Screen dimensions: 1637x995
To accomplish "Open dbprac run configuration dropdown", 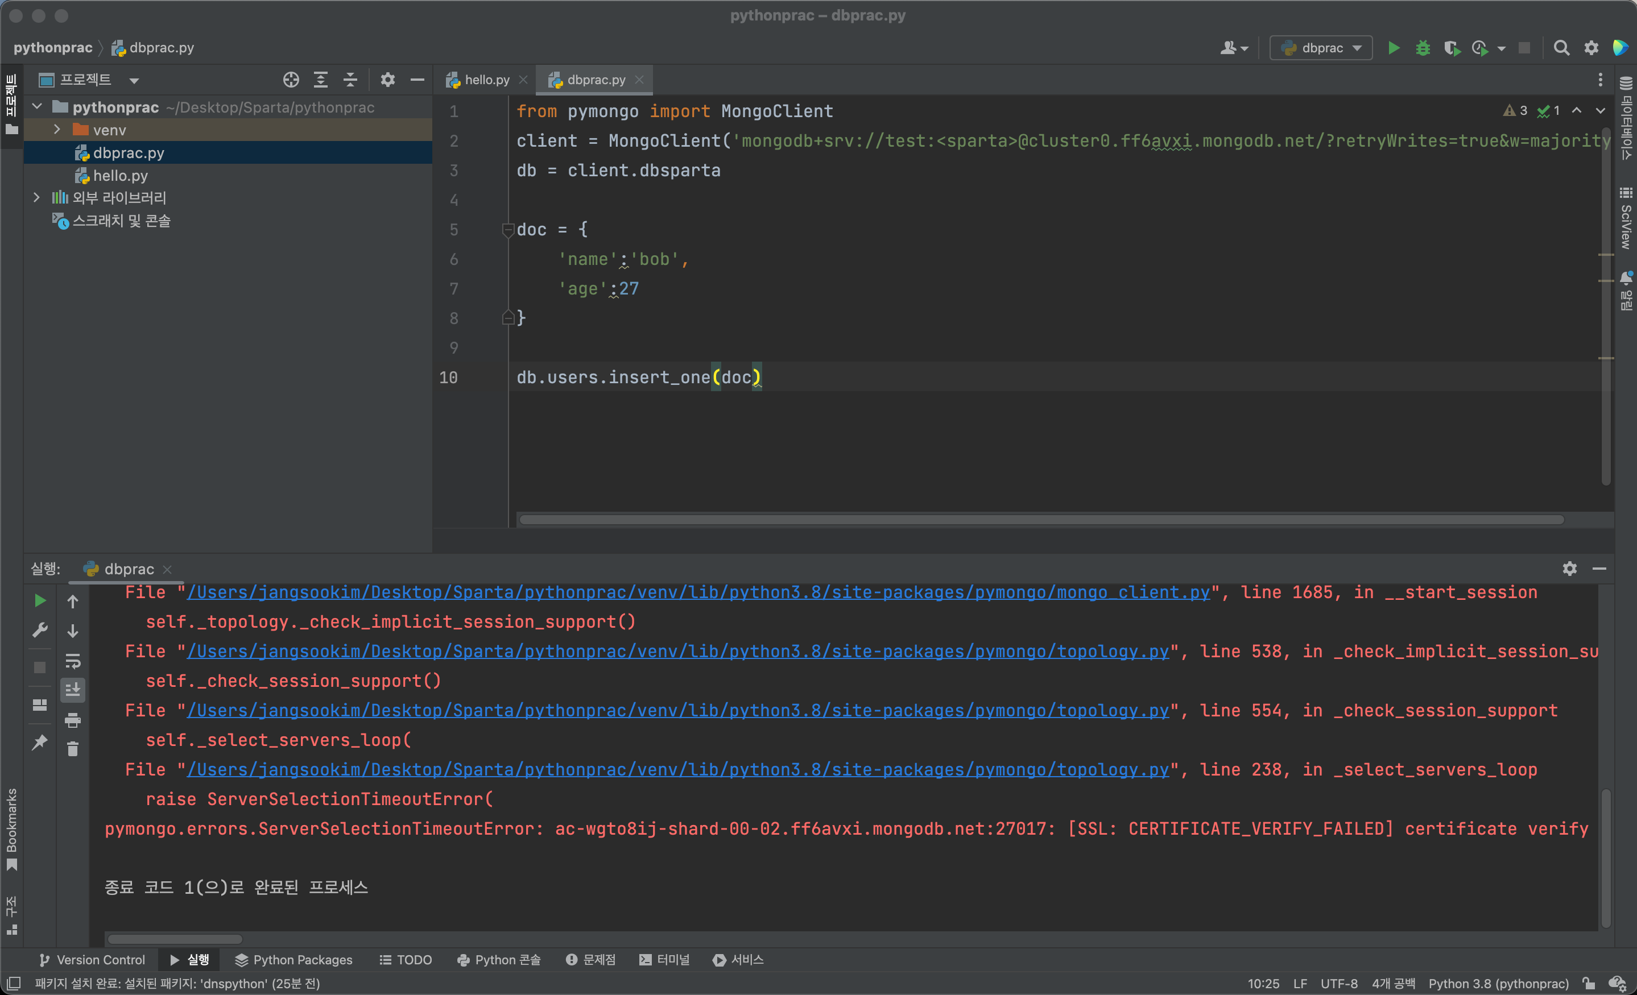I will click(x=1321, y=48).
